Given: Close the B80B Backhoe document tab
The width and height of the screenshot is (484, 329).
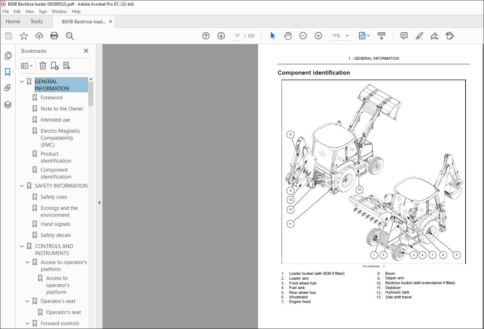Looking at the screenshot, I should pyautogui.click(x=110, y=22).
